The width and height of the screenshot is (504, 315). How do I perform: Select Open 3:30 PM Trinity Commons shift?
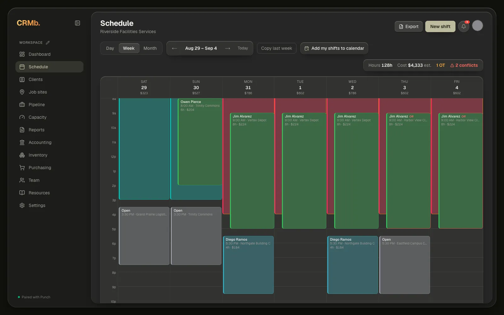[196, 236]
